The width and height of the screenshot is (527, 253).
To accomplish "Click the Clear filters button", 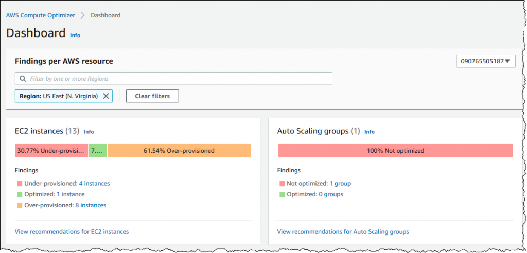I will click(x=152, y=96).
